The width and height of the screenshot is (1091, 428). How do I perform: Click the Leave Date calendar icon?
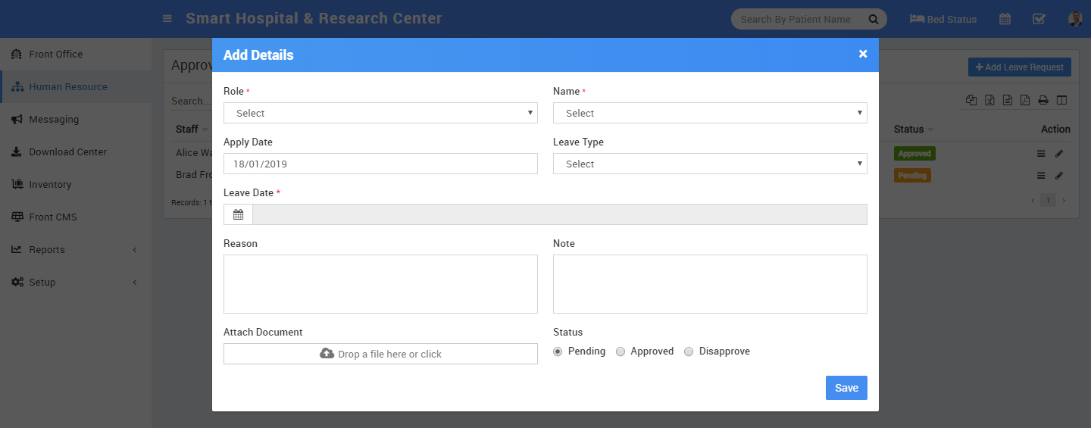click(238, 214)
